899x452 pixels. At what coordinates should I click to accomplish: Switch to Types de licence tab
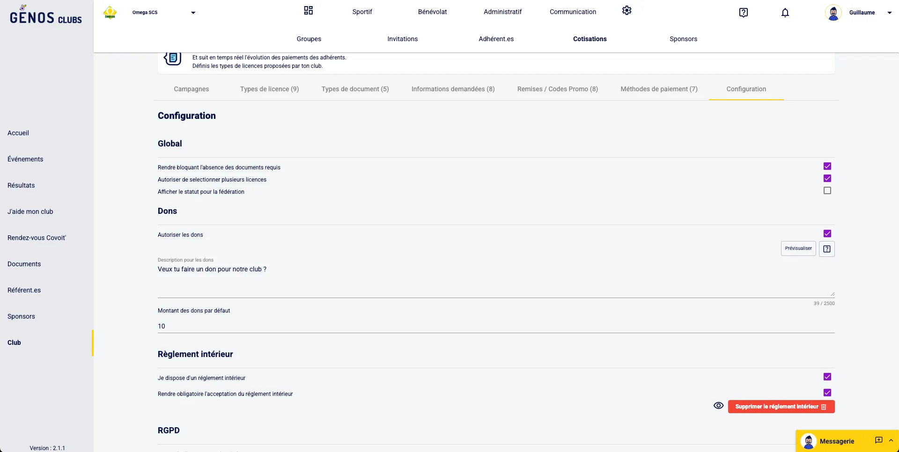269,89
